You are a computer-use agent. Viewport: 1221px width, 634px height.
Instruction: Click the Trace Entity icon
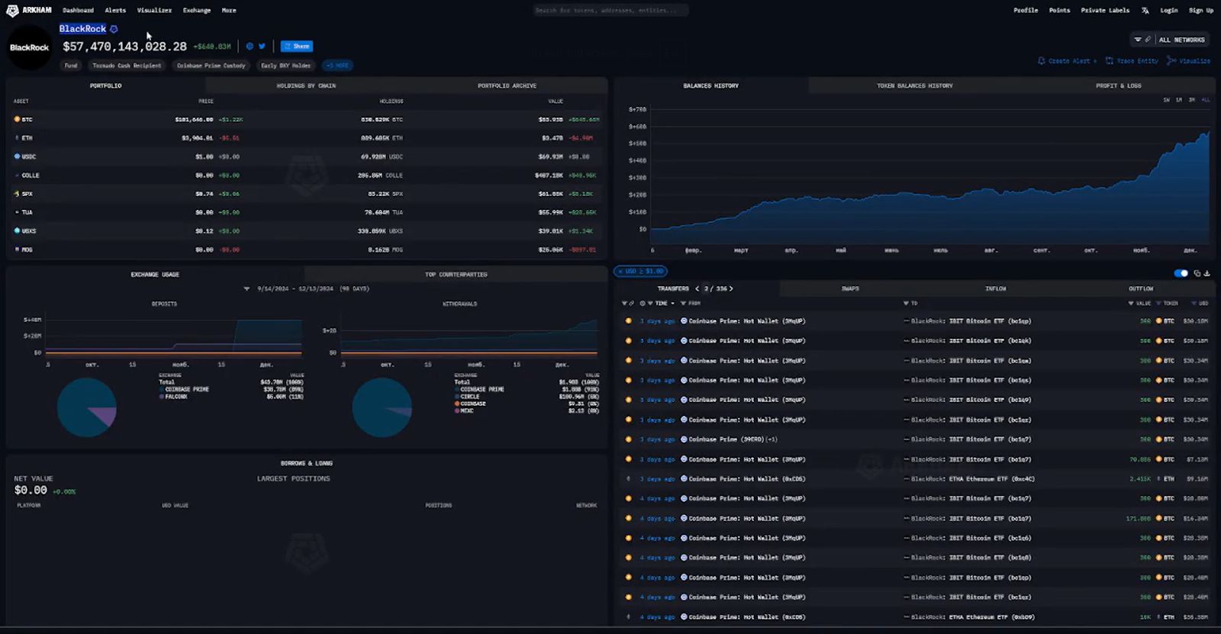1109,61
